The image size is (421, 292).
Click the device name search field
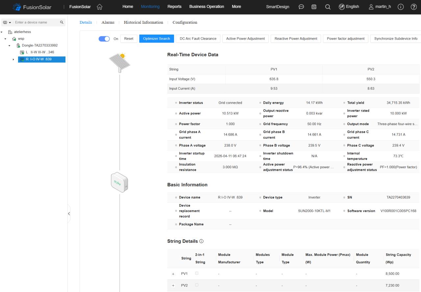(36, 22)
